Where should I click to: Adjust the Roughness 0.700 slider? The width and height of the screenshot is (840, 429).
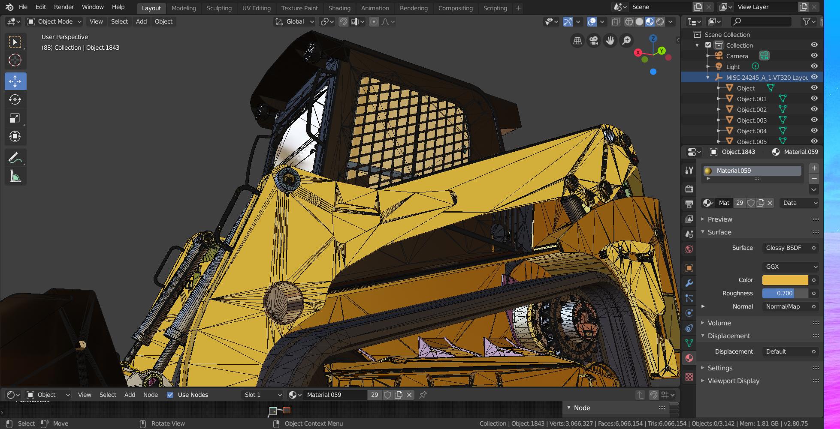(785, 293)
